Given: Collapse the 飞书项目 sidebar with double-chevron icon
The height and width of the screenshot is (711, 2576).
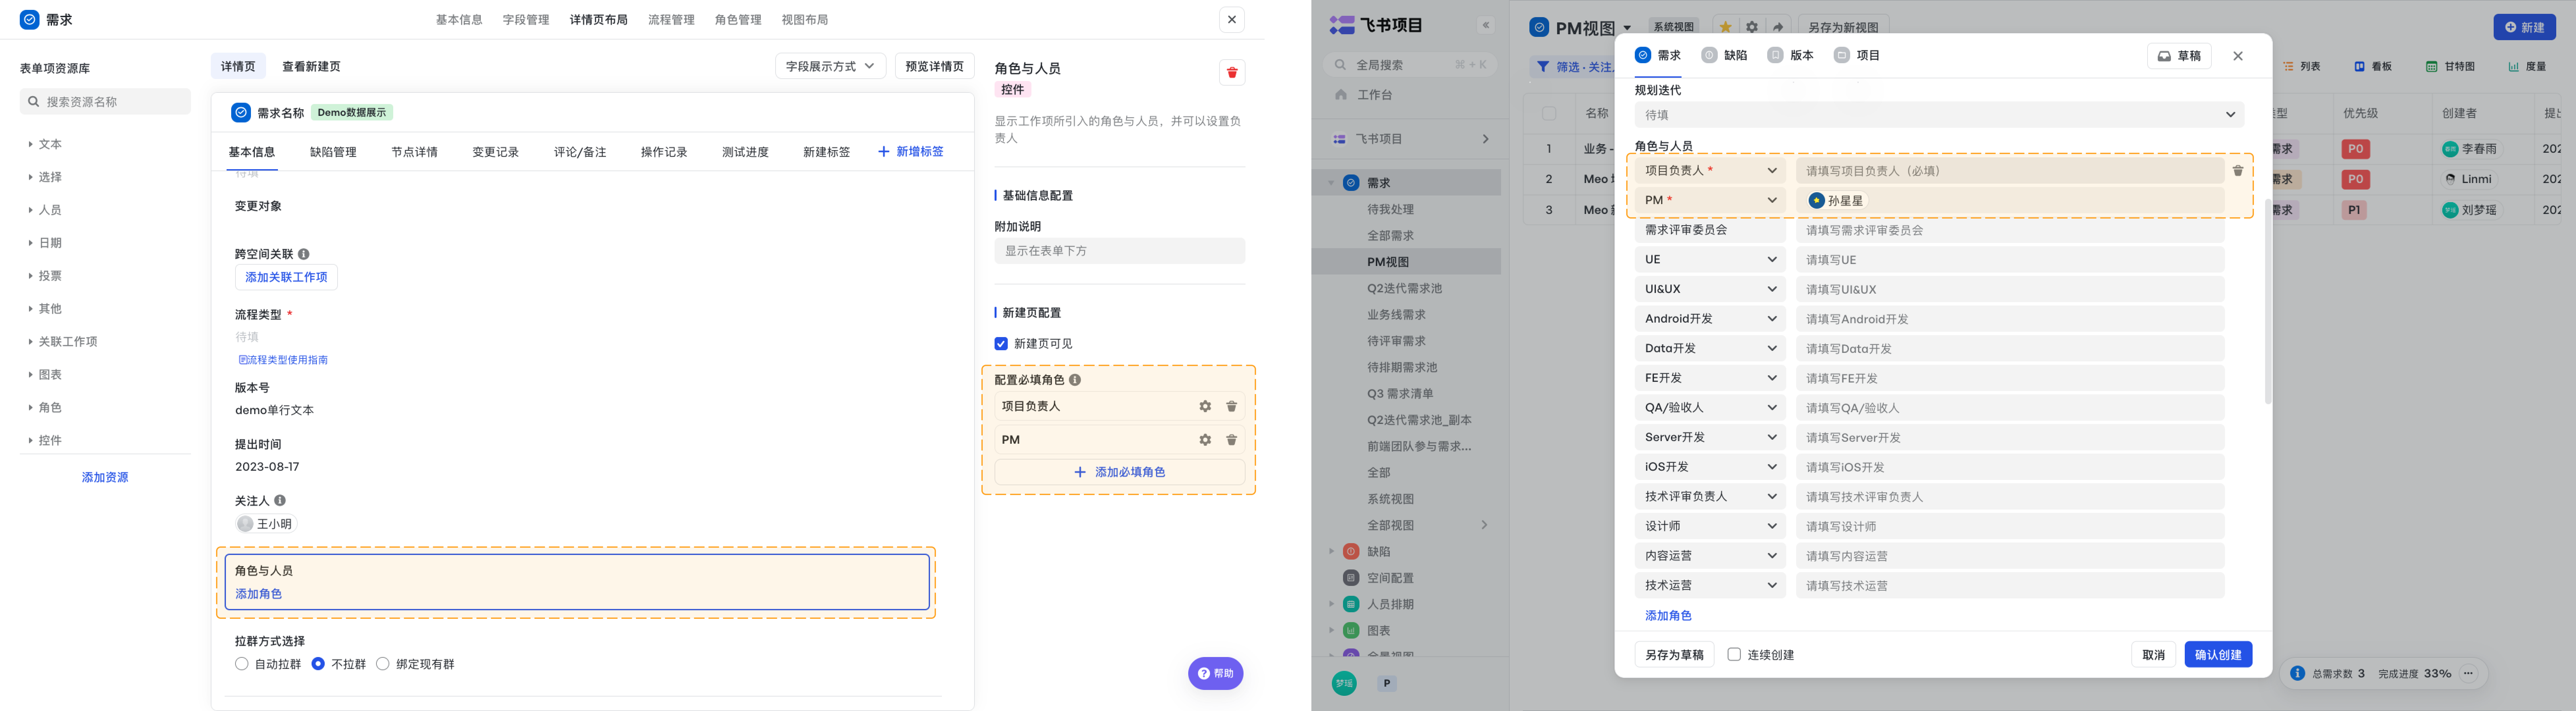Looking at the screenshot, I should (1486, 25).
